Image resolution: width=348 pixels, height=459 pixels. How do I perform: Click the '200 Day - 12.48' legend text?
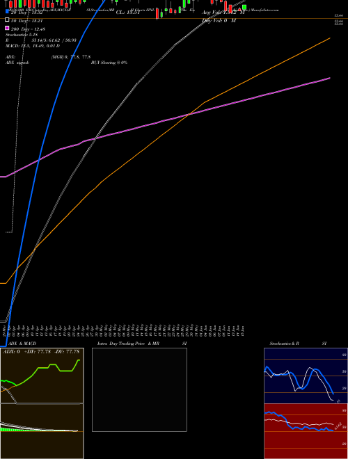point(28,29)
